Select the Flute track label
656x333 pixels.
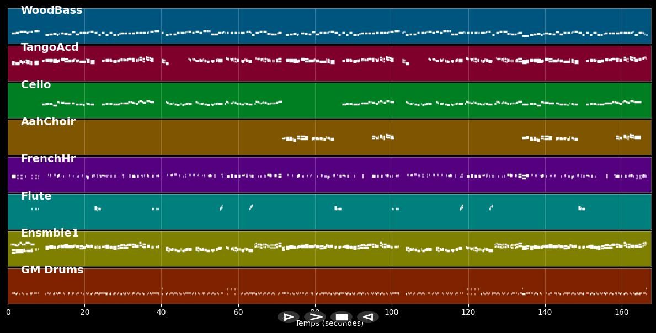[x=36, y=196]
